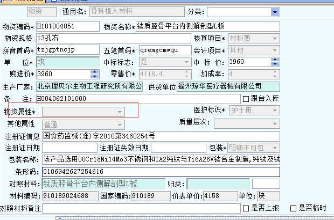Open the 中标标志 dropdown showing 是

click(x=186, y=62)
